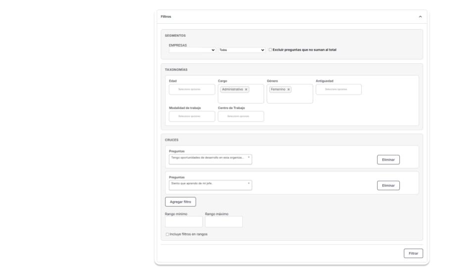Image resolution: width=475 pixels, height=267 pixels.
Task: Remove the Administrativo tag from Cargo
Action: (246, 89)
